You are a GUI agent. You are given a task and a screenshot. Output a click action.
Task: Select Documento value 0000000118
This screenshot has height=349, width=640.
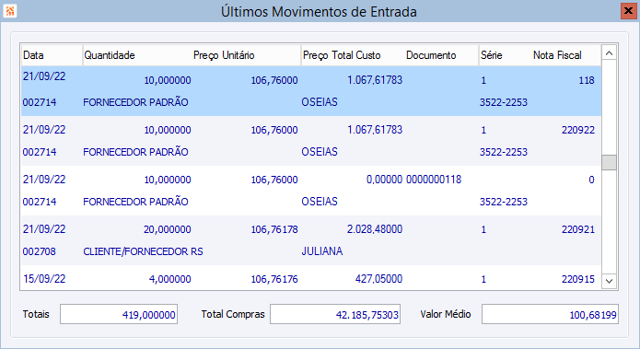pos(434,180)
